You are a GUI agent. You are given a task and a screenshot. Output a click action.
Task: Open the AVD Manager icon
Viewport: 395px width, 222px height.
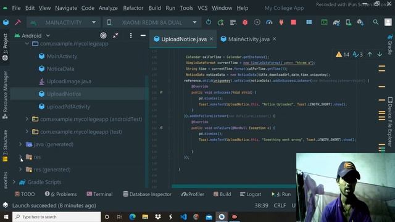[349, 22]
